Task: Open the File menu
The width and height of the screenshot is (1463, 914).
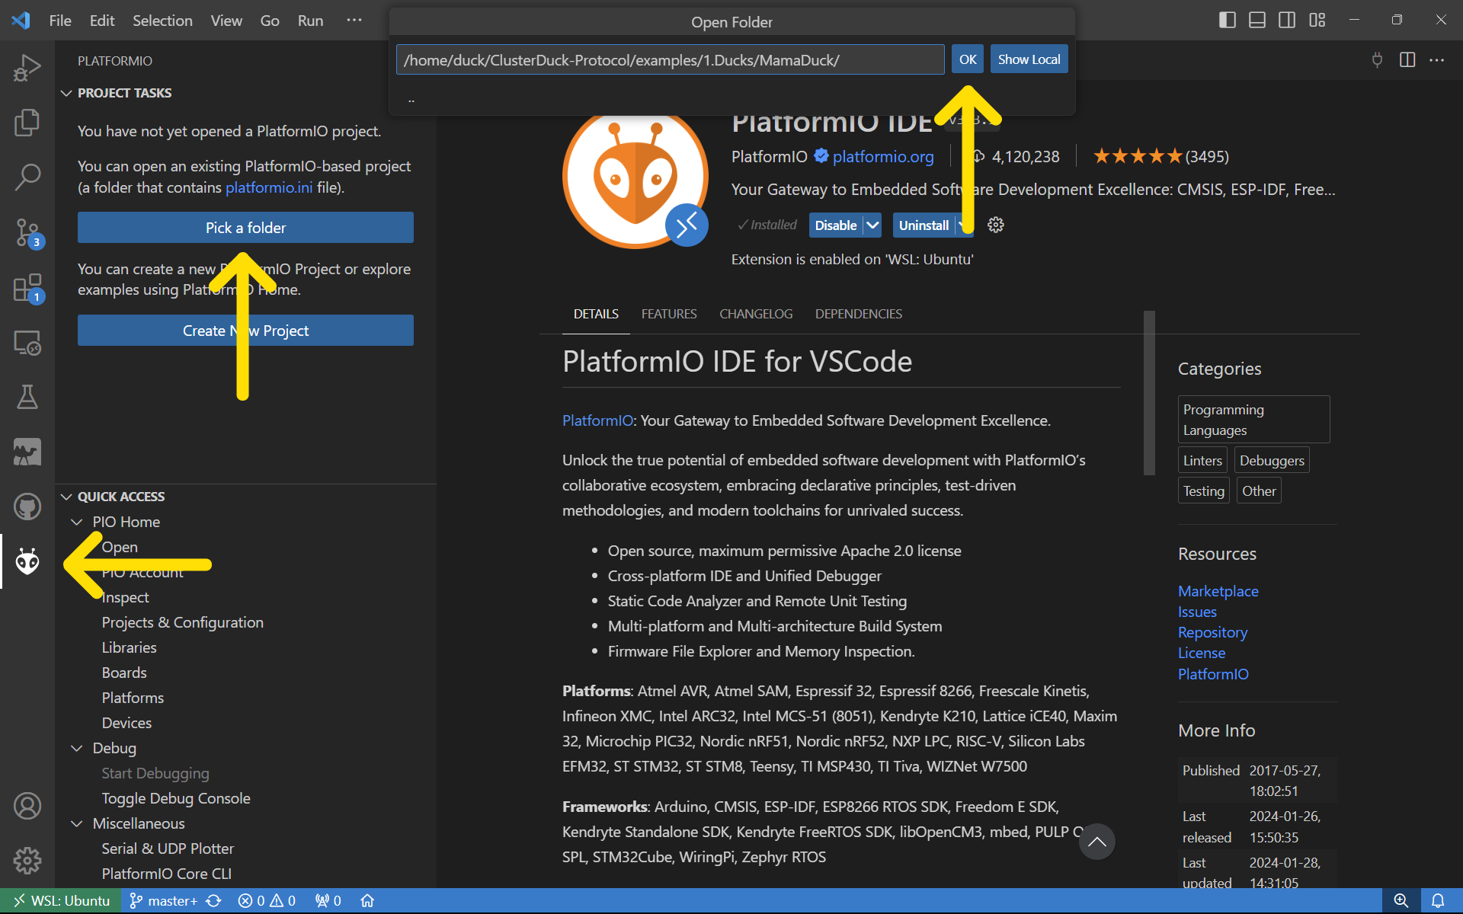Action: tap(60, 21)
